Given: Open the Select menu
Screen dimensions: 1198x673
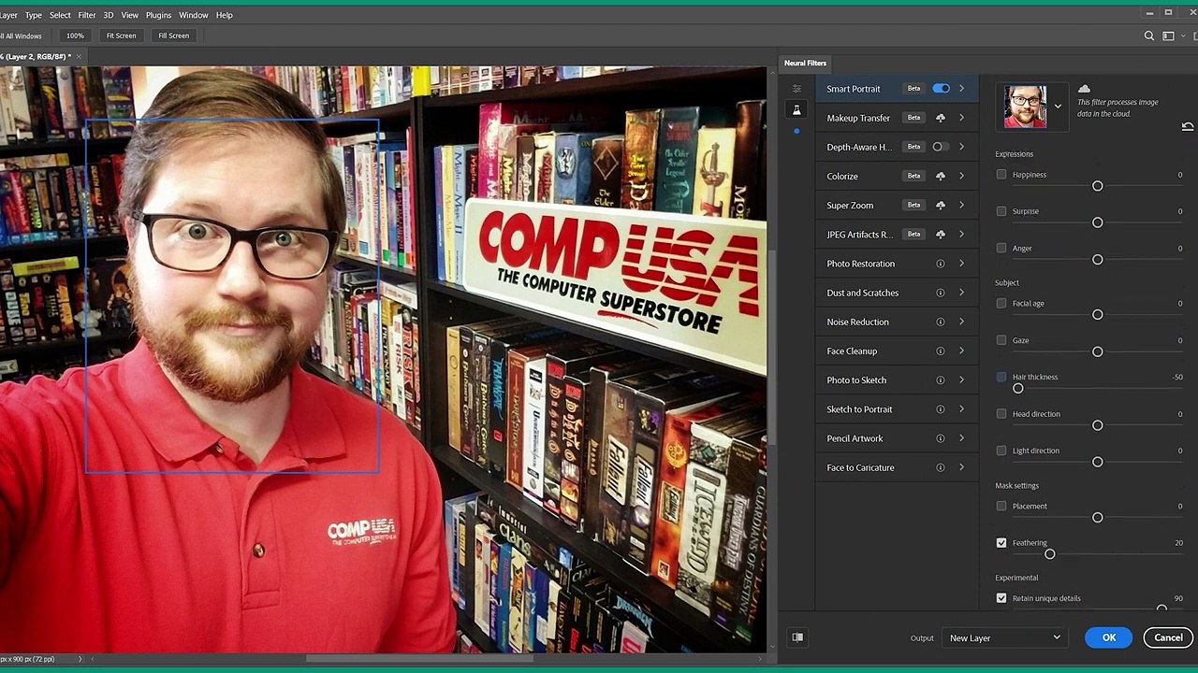Looking at the screenshot, I should pyautogui.click(x=60, y=15).
